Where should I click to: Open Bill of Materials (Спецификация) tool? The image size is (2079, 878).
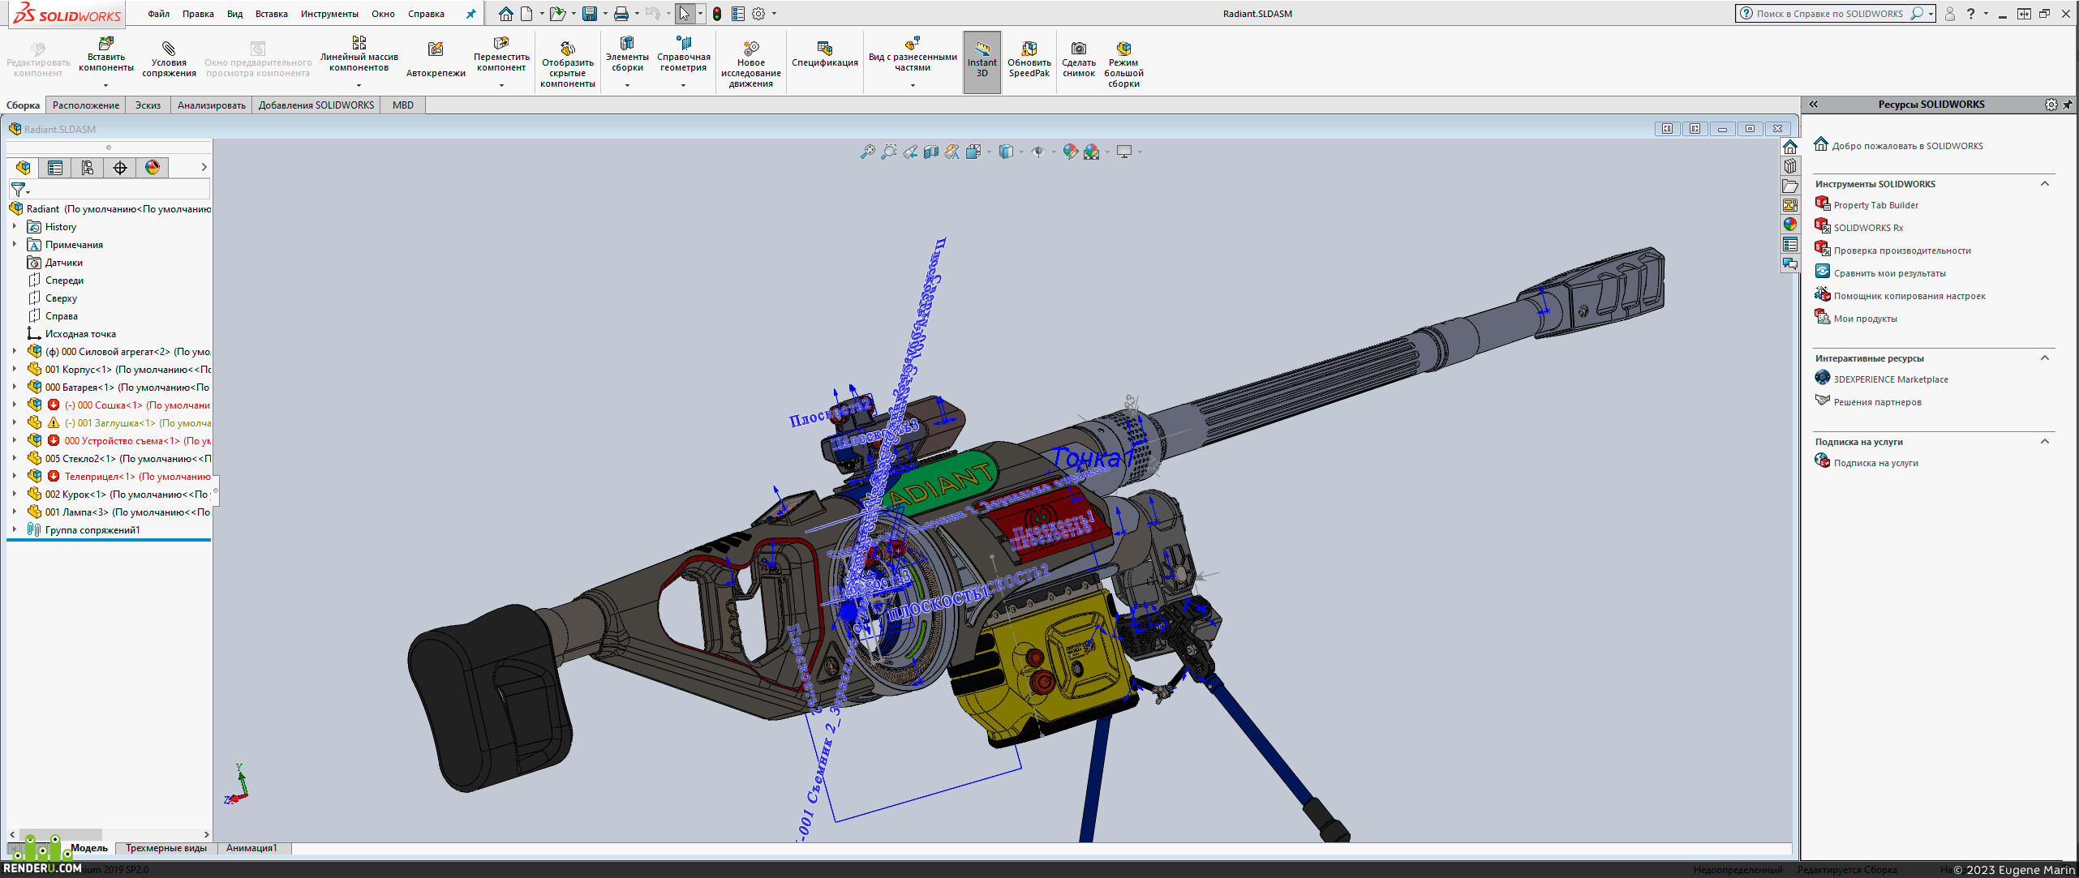[824, 54]
